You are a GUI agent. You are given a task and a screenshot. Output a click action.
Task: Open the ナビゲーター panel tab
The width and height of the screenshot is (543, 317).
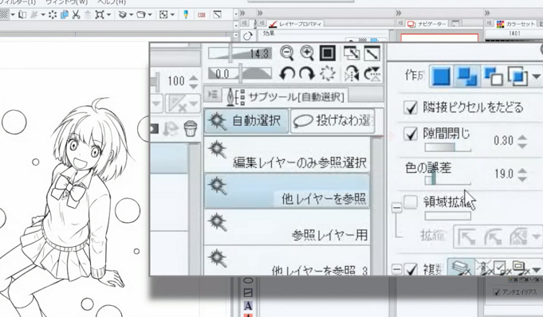click(x=427, y=24)
